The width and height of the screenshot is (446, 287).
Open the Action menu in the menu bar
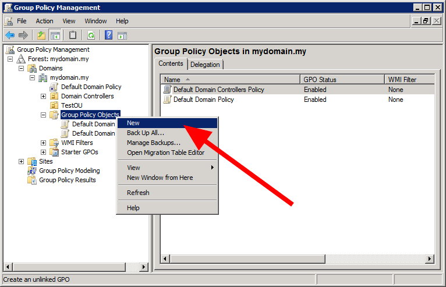44,21
